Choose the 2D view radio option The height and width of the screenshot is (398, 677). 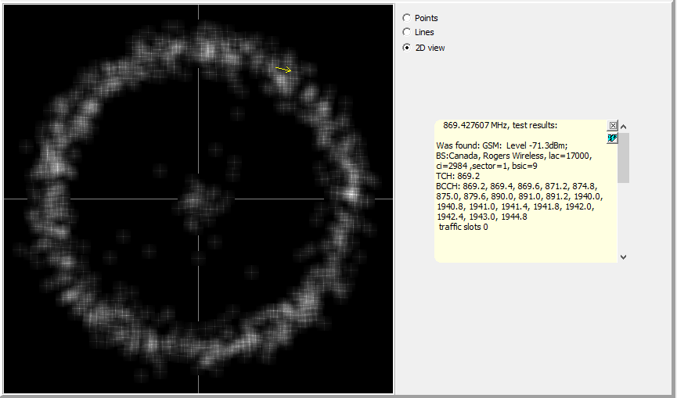pyautogui.click(x=406, y=48)
